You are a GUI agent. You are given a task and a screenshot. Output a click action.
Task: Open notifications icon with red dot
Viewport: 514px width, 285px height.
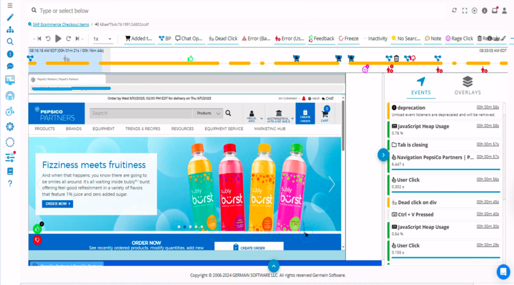pos(495,10)
